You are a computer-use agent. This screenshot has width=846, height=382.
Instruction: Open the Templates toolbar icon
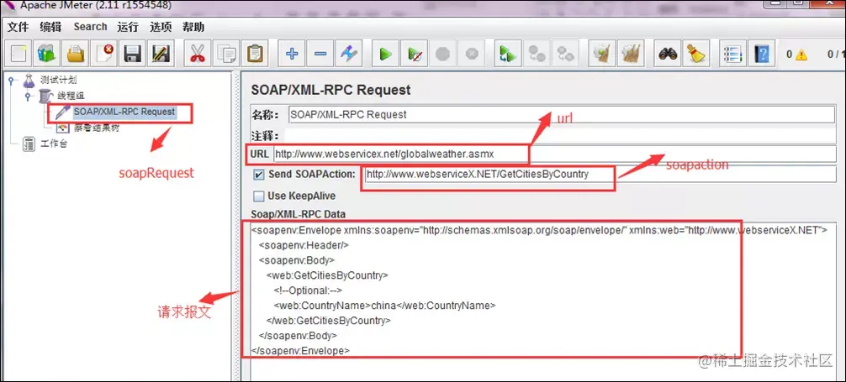tap(47, 54)
